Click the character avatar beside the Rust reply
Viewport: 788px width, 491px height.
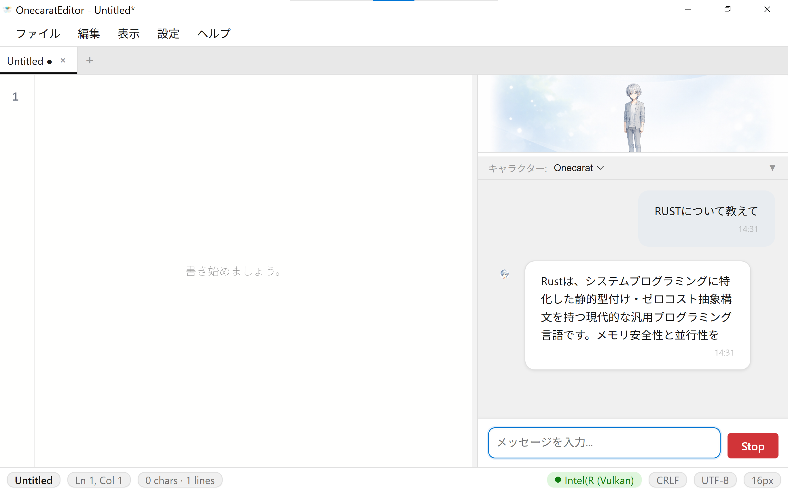pos(505,274)
